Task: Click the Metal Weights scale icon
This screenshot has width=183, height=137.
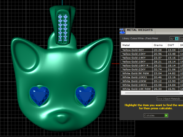Action: [122, 32]
